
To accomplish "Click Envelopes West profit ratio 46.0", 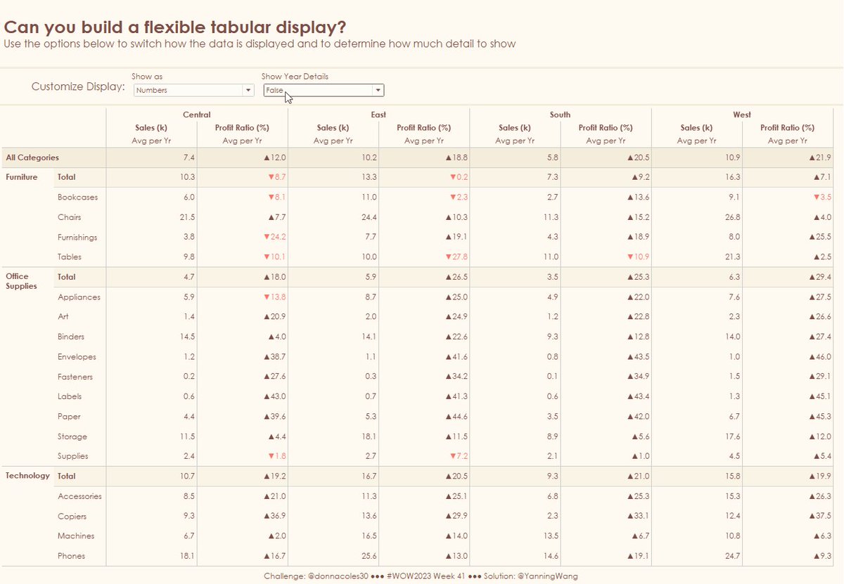I will tap(820, 357).
